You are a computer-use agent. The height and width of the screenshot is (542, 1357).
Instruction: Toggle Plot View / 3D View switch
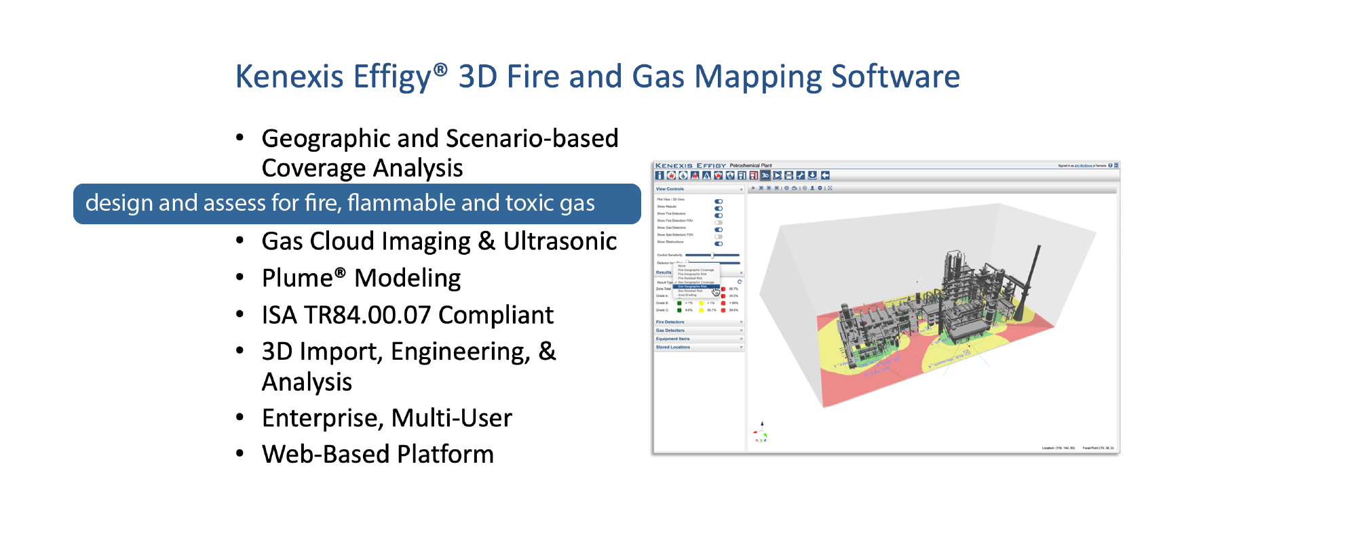tap(719, 201)
